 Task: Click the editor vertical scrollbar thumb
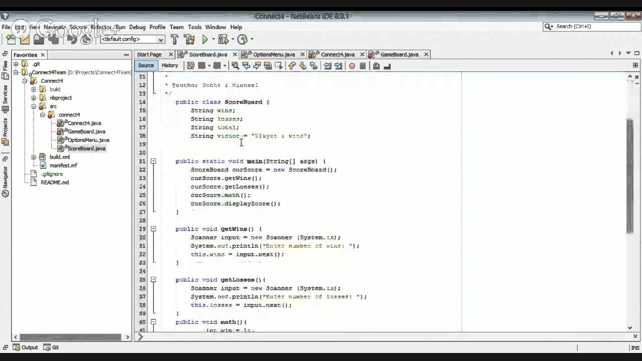[x=630, y=176]
